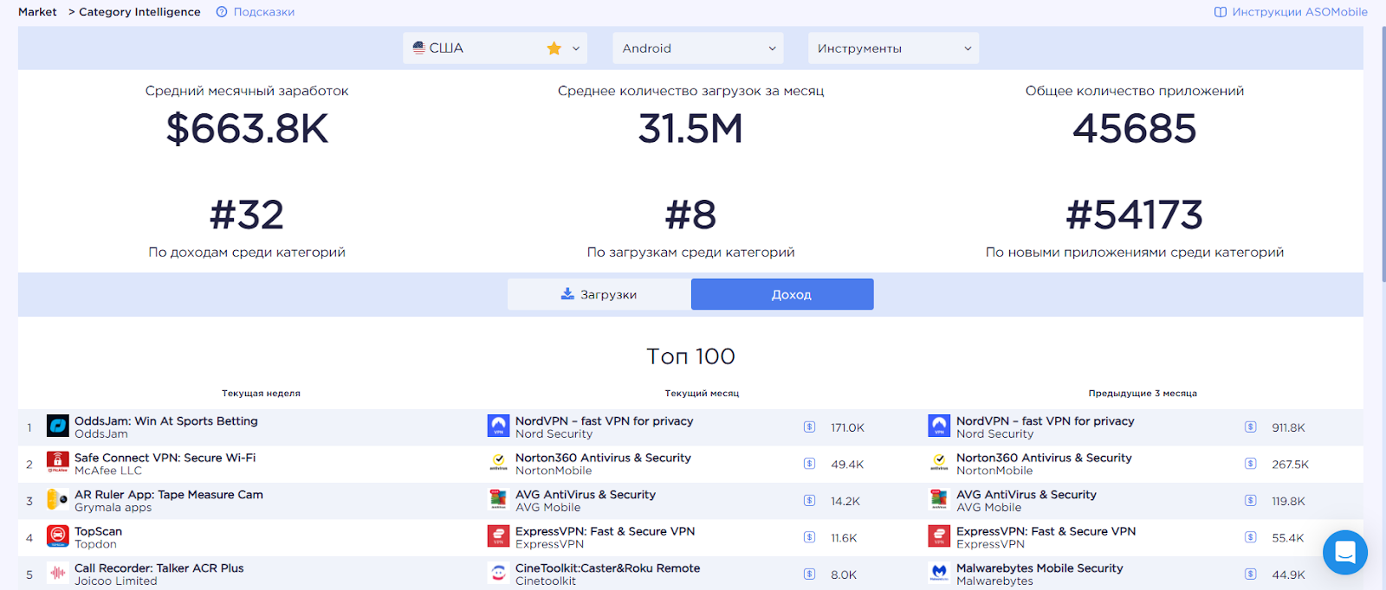1386x590 pixels.
Task: Click the TopScan app title
Action: pos(98,531)
